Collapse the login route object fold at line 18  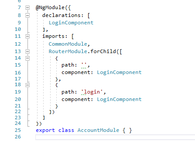[27, 85]
